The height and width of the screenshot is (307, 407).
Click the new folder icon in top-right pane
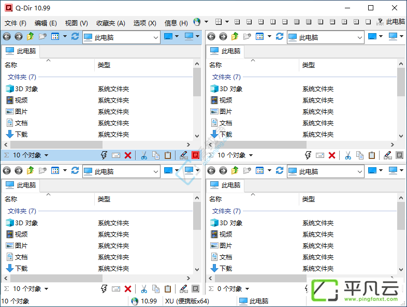tap(247, 37)
